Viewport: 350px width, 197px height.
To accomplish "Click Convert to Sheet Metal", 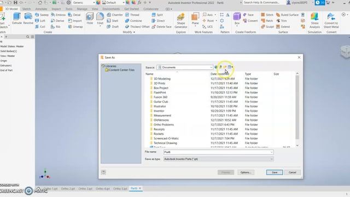I will 331,21.
